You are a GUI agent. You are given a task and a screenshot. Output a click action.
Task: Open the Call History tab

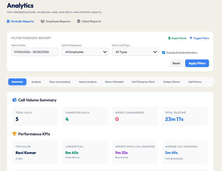(195, 82)
